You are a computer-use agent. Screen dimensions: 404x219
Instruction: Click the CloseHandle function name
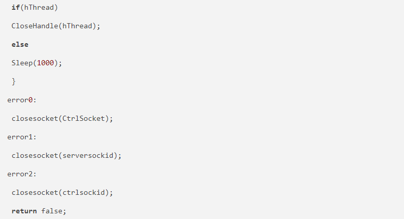[34, 26]
